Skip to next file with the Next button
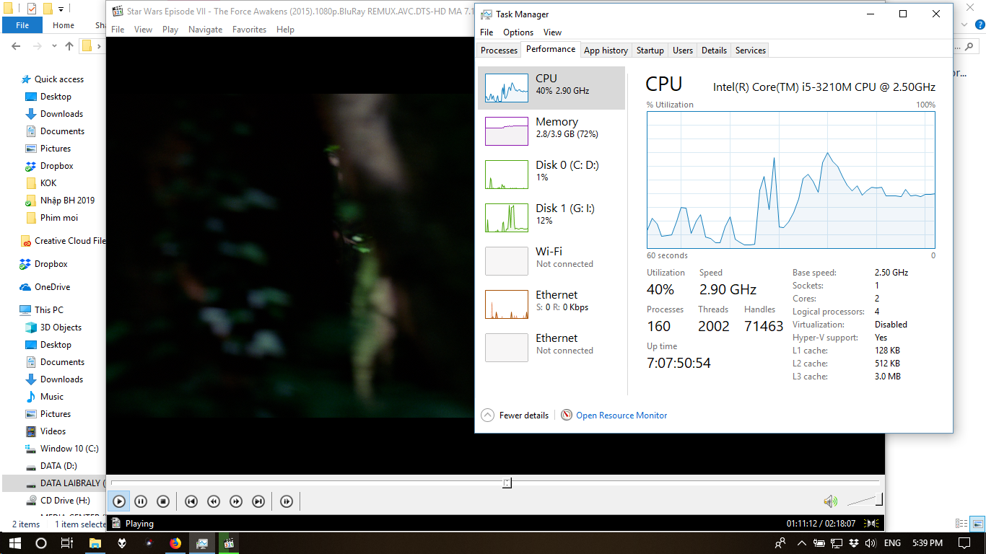The width and height of the screenshot is (986, 554). [x=258, y=501]
